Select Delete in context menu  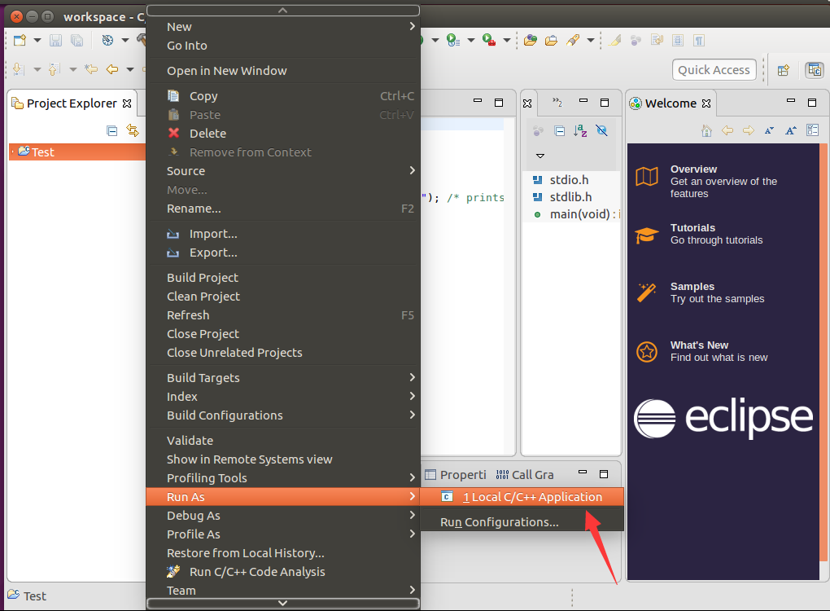[283, 134]
